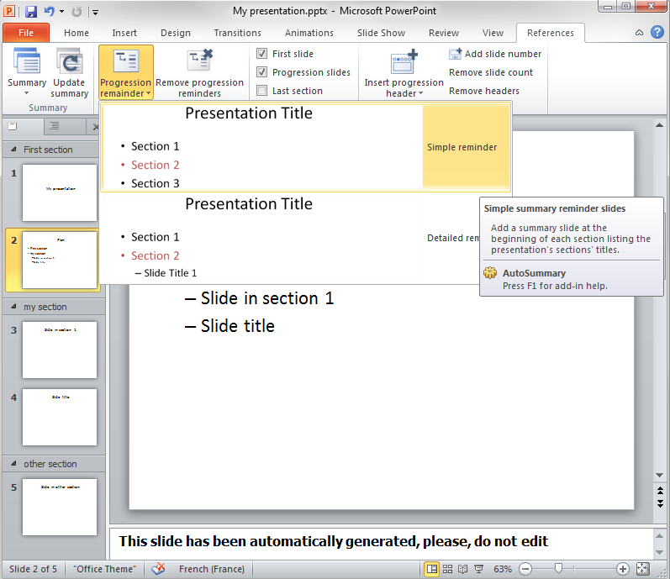670x579 pixels.
Task: Select slide 2 thumbnail
Action: pos(60,260)
